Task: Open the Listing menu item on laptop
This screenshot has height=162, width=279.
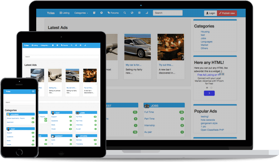Action: point(65,13)
